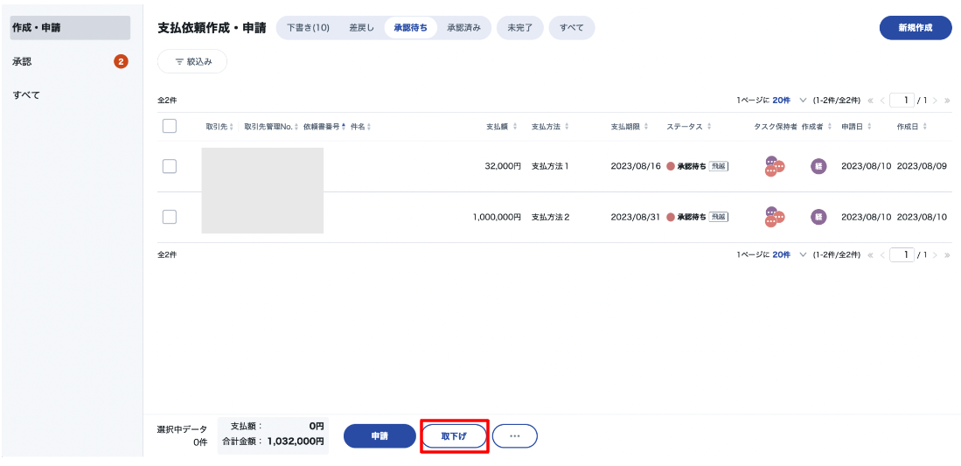This screenshot has height=466, width=961.
Task: Click the 2023/08/09 creation date
Action: 922,166
